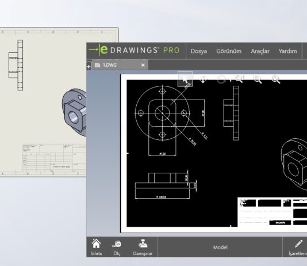Click the Sıfırla home button

(x=96, y=247)
